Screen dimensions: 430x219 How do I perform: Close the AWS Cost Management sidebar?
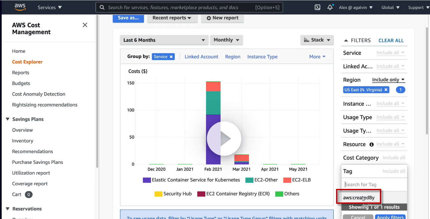pyautogui.click(x=85, y=25)
